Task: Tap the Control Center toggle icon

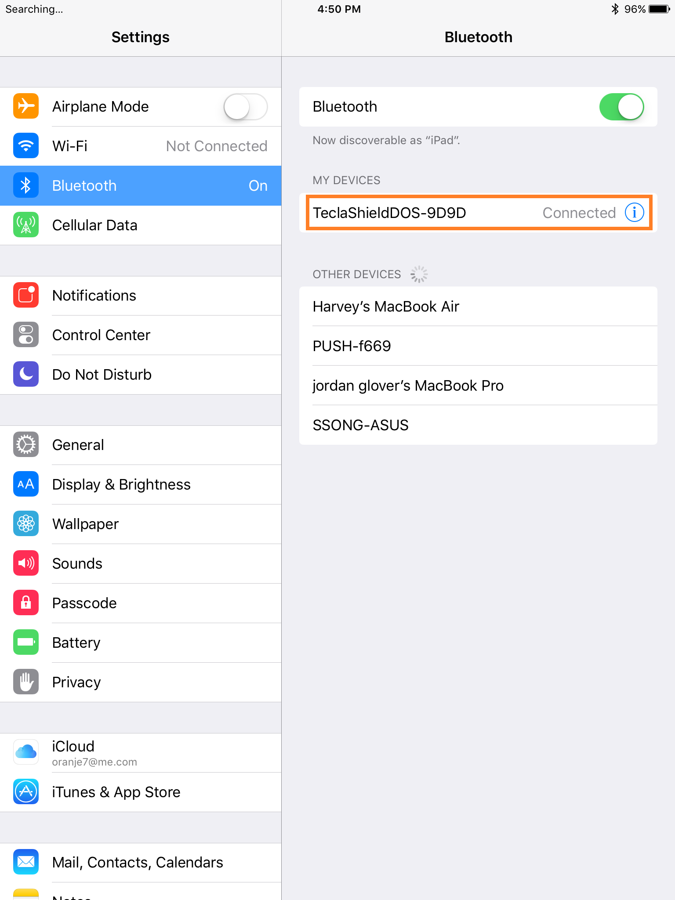Action: (26, 335)
